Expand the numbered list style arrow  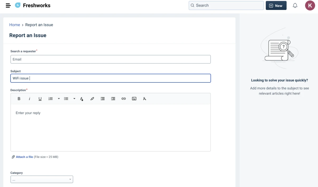(x=59, y=99)
